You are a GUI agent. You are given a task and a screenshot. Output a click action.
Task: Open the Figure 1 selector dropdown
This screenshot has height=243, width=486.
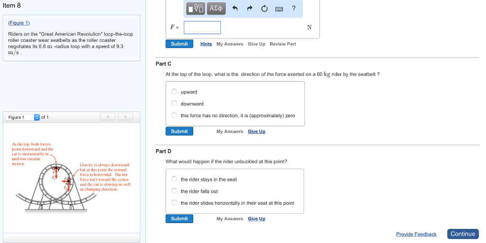(x=23, y=117)
